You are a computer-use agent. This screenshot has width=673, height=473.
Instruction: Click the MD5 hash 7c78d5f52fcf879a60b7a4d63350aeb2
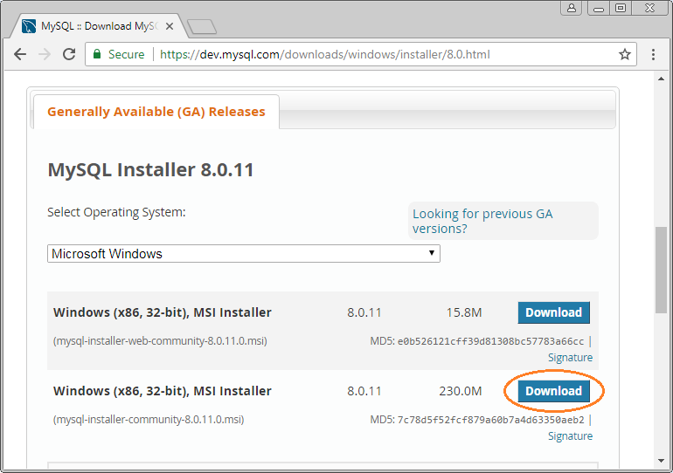click(x=490, y=420)
